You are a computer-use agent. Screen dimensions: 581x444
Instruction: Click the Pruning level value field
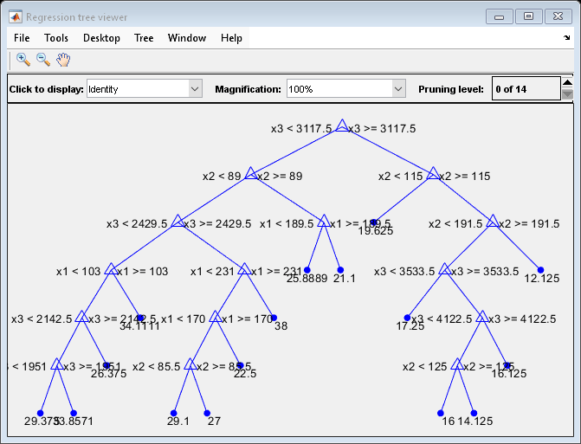pos(526,88)
